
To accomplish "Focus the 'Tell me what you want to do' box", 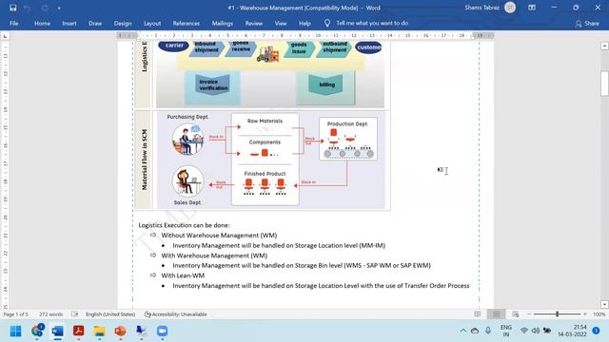I will (x=372, y=23).
